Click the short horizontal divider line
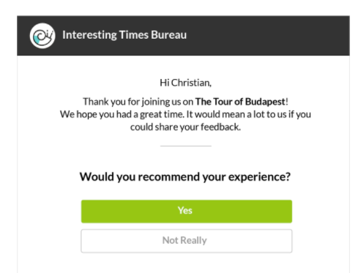 (186, 146)
